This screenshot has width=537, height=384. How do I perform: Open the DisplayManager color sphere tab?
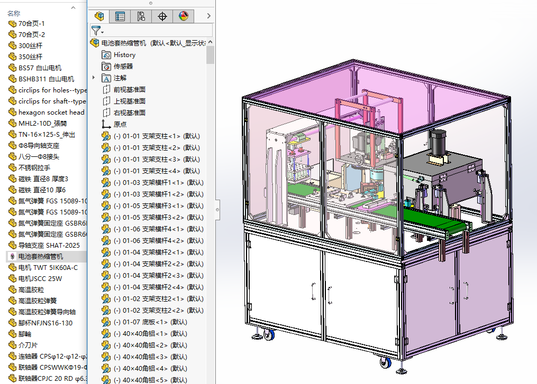pos(184,16)
